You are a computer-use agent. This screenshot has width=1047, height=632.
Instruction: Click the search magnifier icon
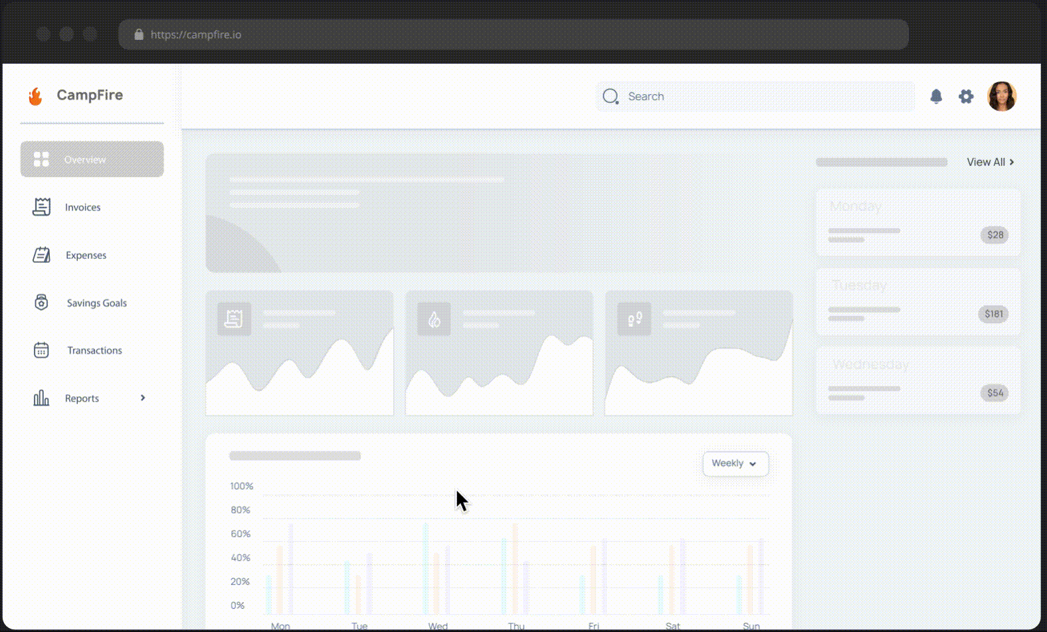pyautogui.click(x=611, y=97)
